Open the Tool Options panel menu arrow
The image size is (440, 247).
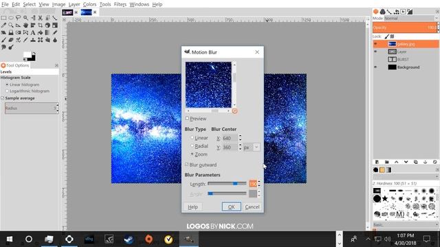coord(56,65)
